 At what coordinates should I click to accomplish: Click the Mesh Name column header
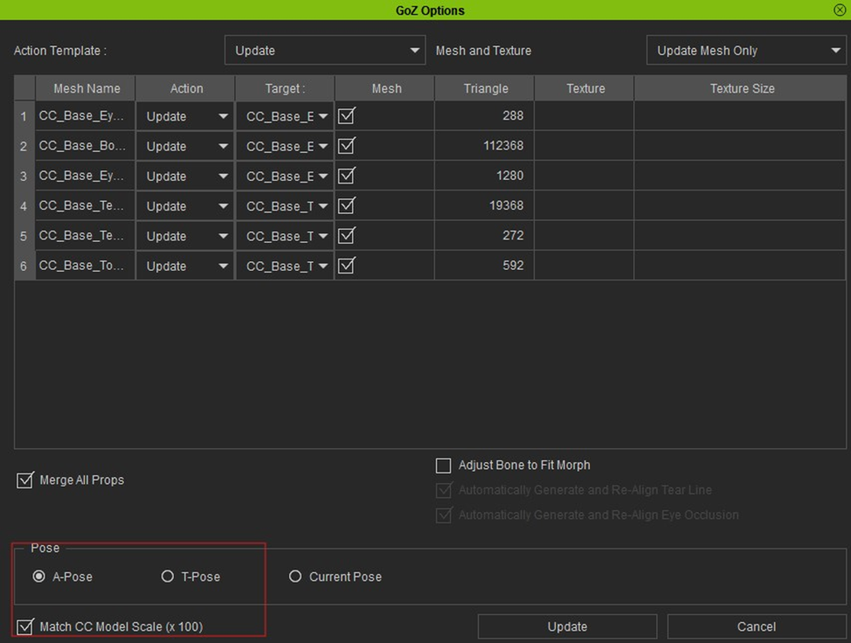coord(86,88)
